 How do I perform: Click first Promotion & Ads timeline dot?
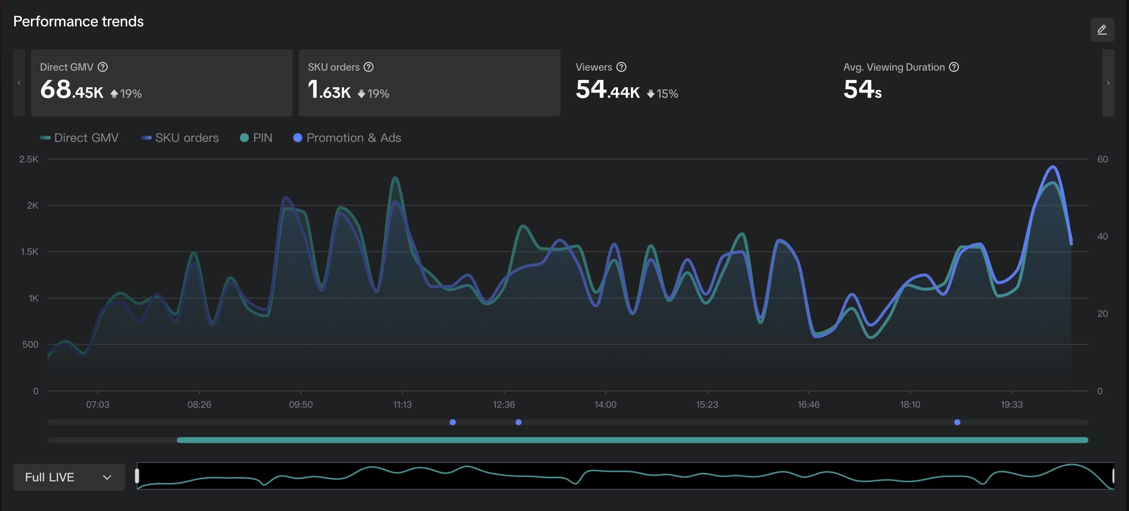[x=452, y=422]
